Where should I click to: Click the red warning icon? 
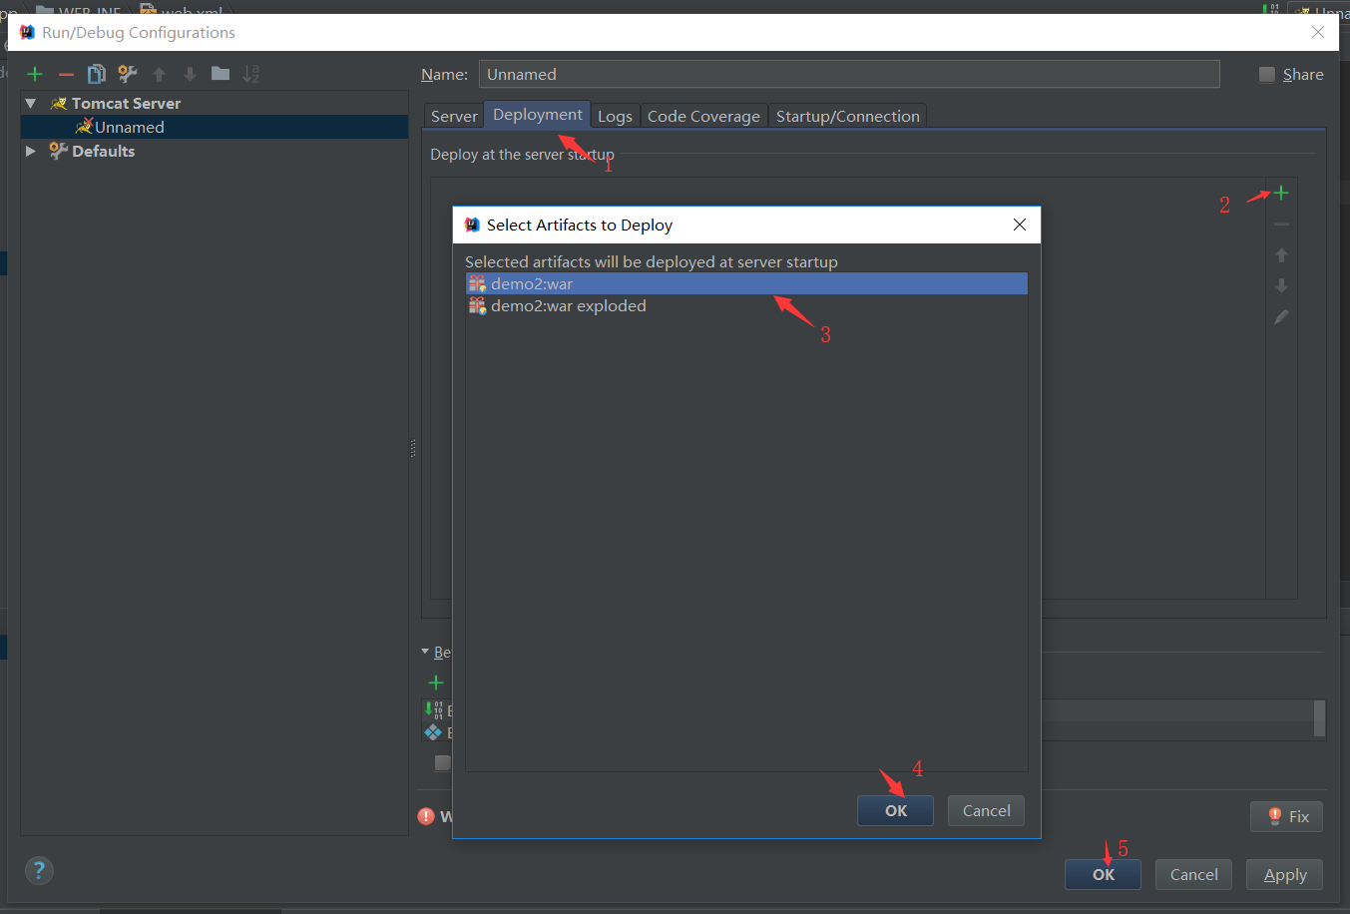(x=426, y=816)
